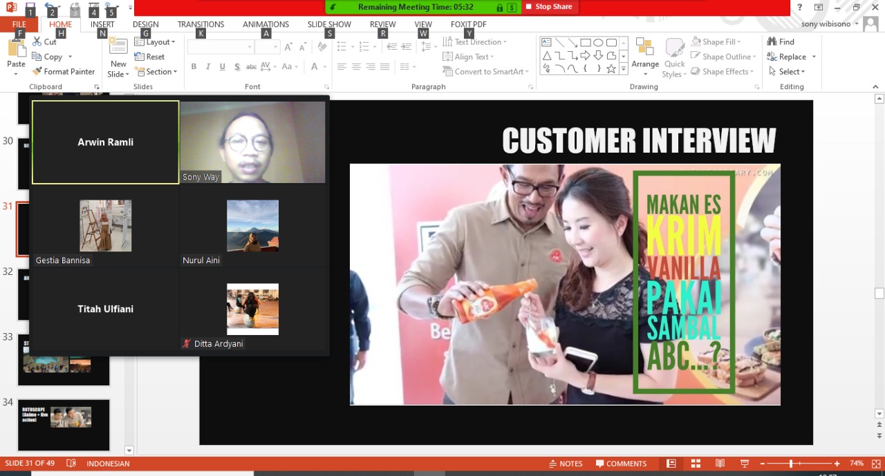Open the font name combo box
885x476 pixels.
point(221,47)
